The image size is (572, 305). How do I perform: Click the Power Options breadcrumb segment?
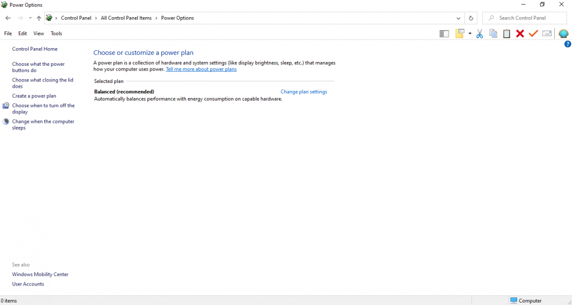177,18
